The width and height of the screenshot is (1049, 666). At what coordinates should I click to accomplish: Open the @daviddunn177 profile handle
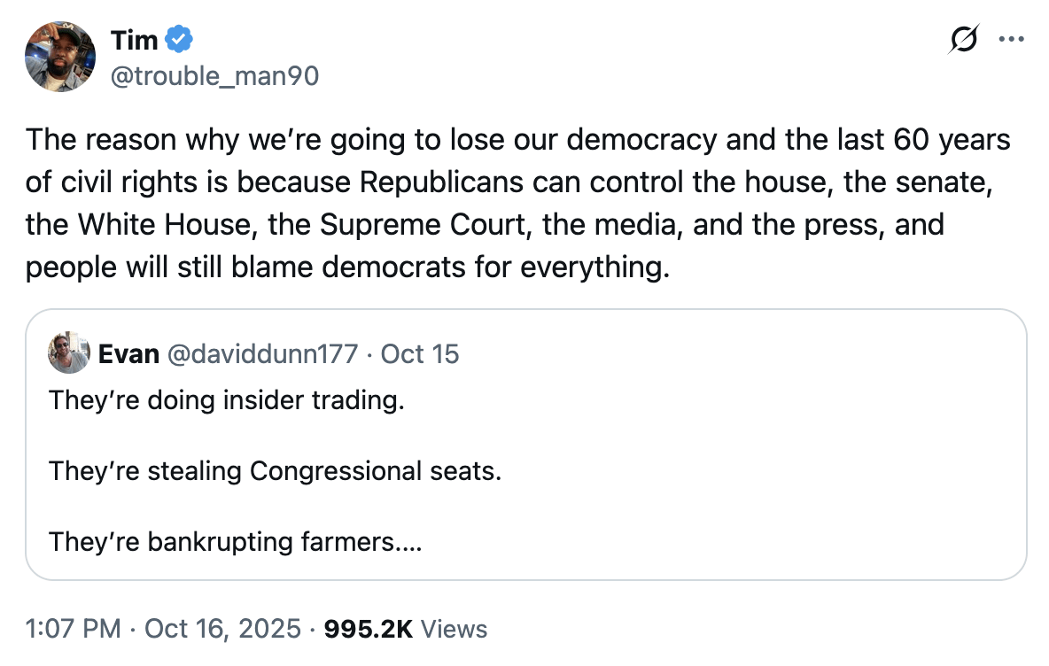[x=262, y=354]
